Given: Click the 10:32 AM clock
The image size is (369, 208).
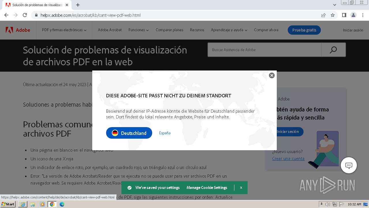Looking at the screenshot, I should pyautogui.click(x=354, y=204).
